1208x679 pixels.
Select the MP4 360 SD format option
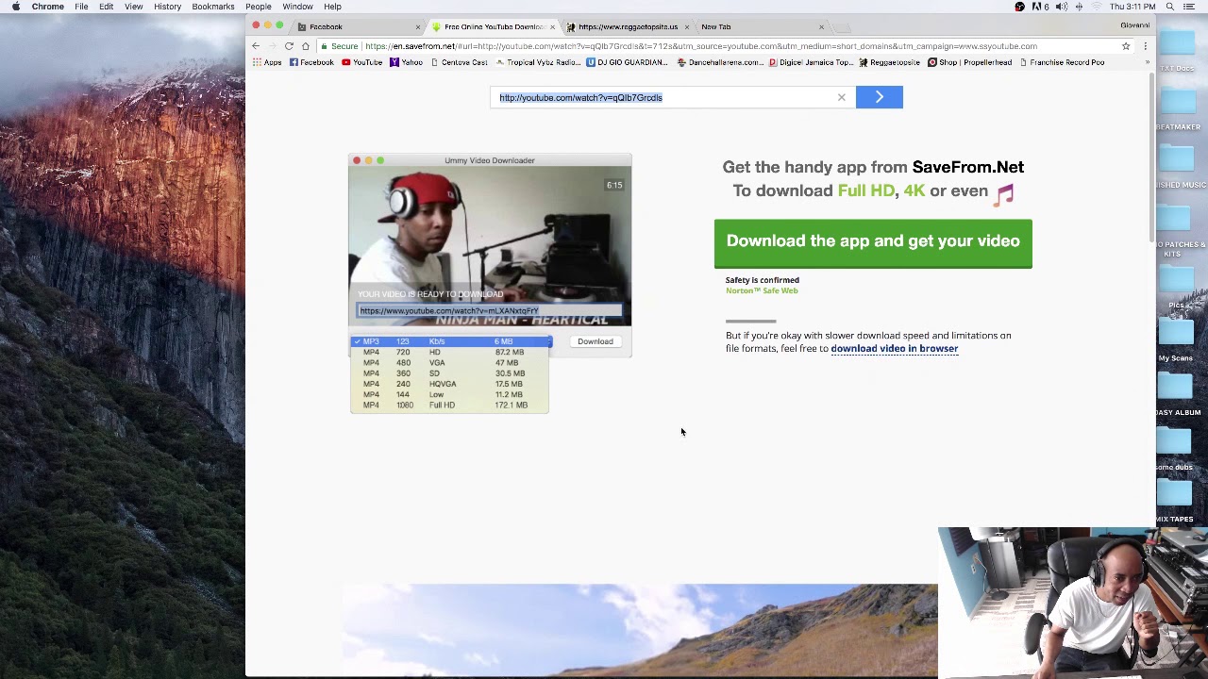[x=449, y=373]
